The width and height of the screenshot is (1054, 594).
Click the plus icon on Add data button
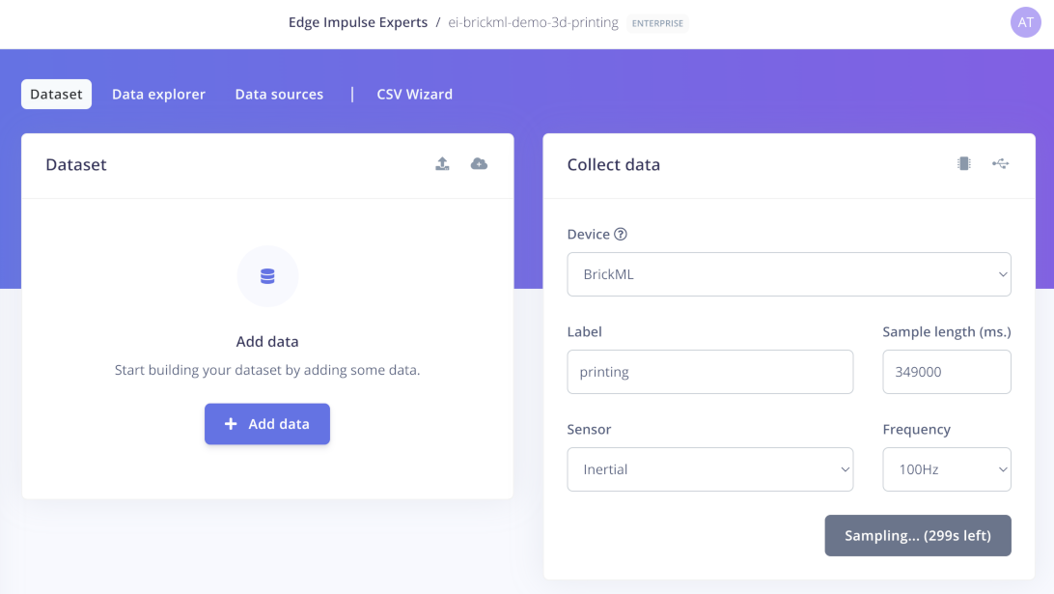(231, 424)
